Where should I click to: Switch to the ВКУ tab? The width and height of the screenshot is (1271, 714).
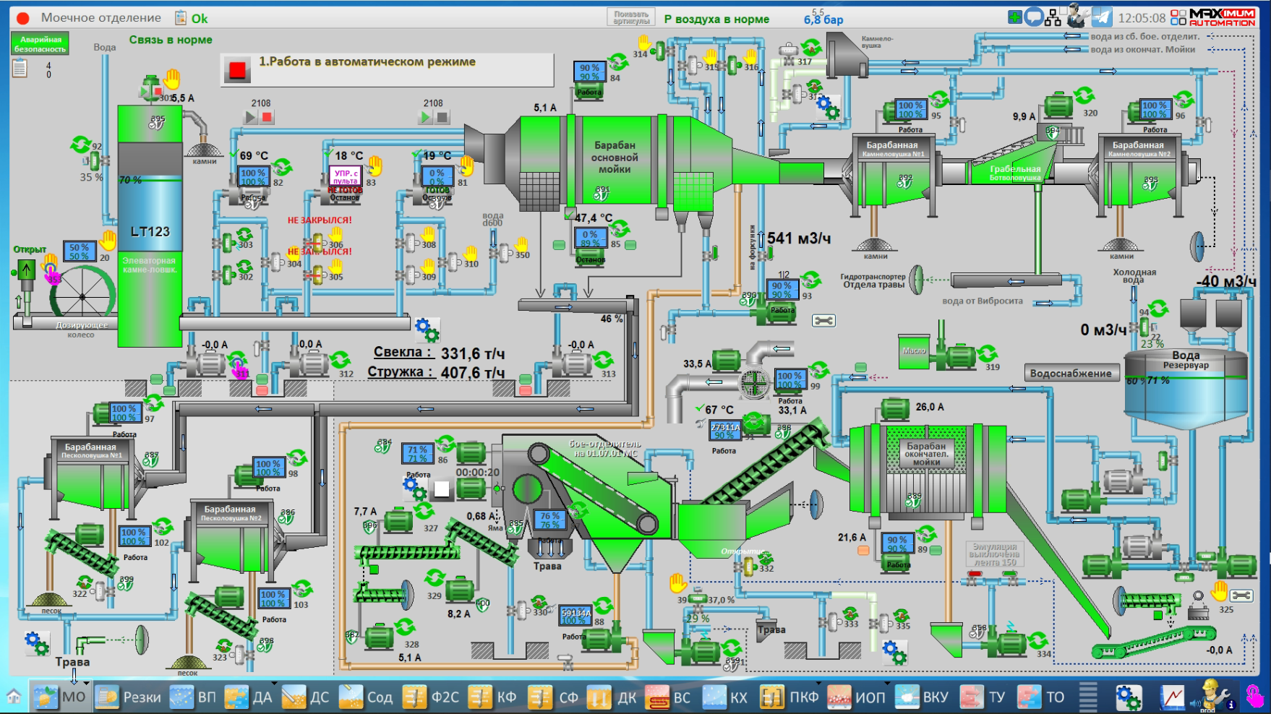(922, 697)
